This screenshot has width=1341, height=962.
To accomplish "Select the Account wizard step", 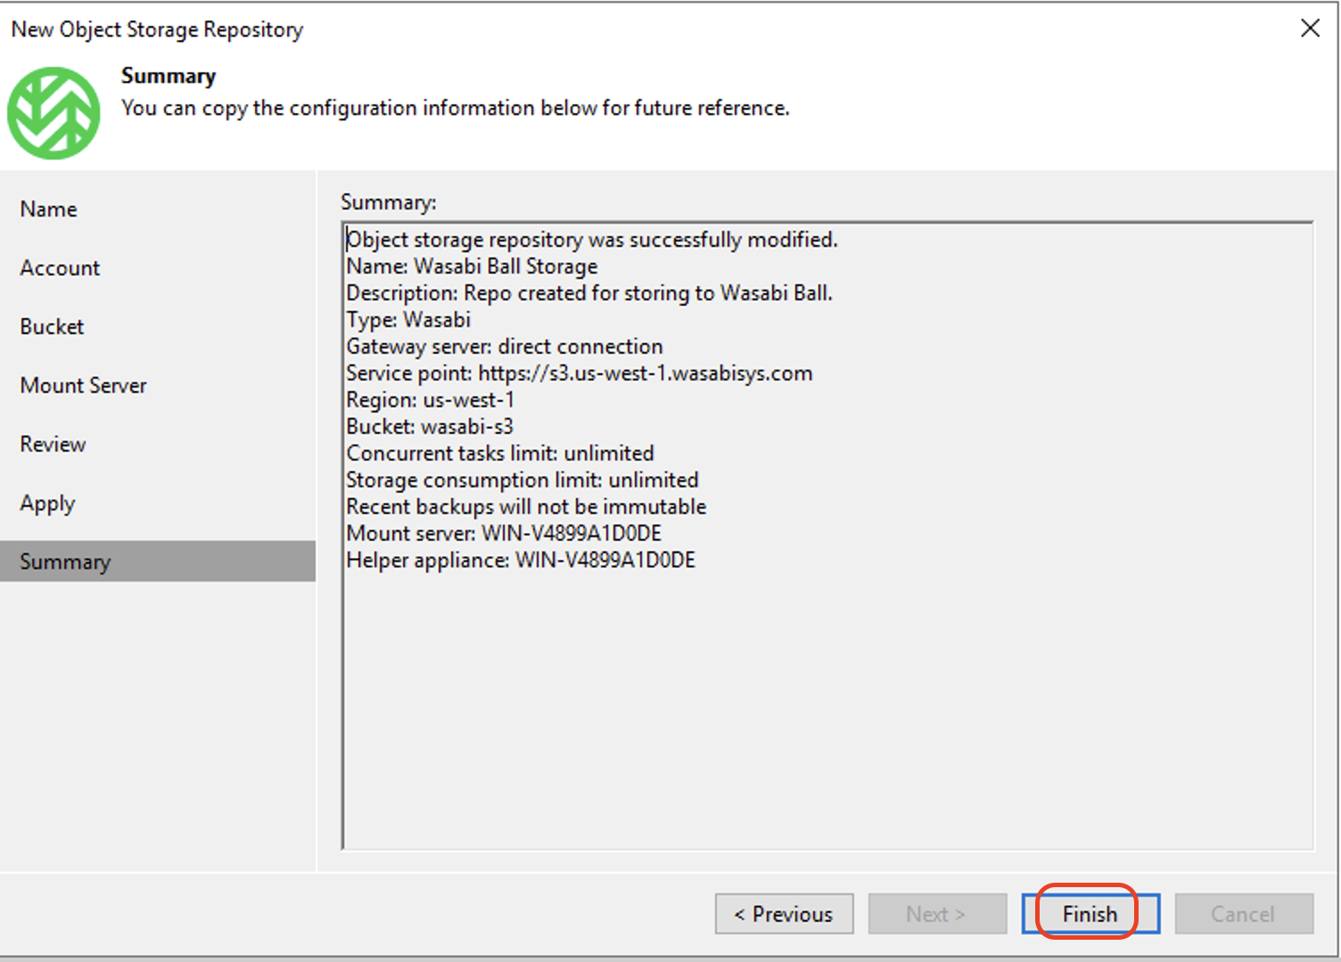I will coord(60,268).
